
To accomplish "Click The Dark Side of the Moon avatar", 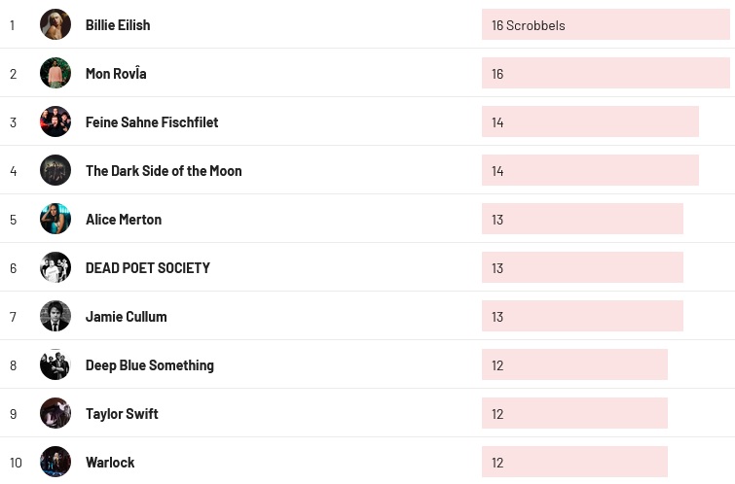I will (55, 170).
